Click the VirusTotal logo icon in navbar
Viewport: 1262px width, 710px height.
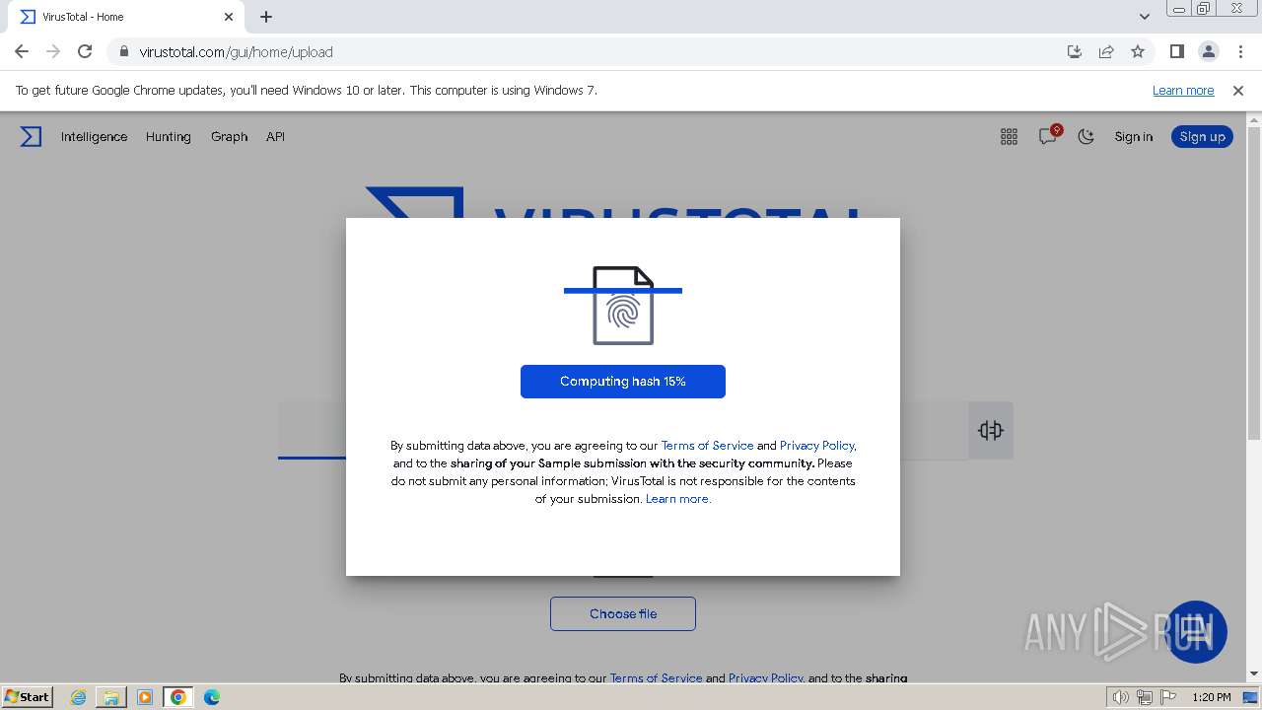[32, 137]
